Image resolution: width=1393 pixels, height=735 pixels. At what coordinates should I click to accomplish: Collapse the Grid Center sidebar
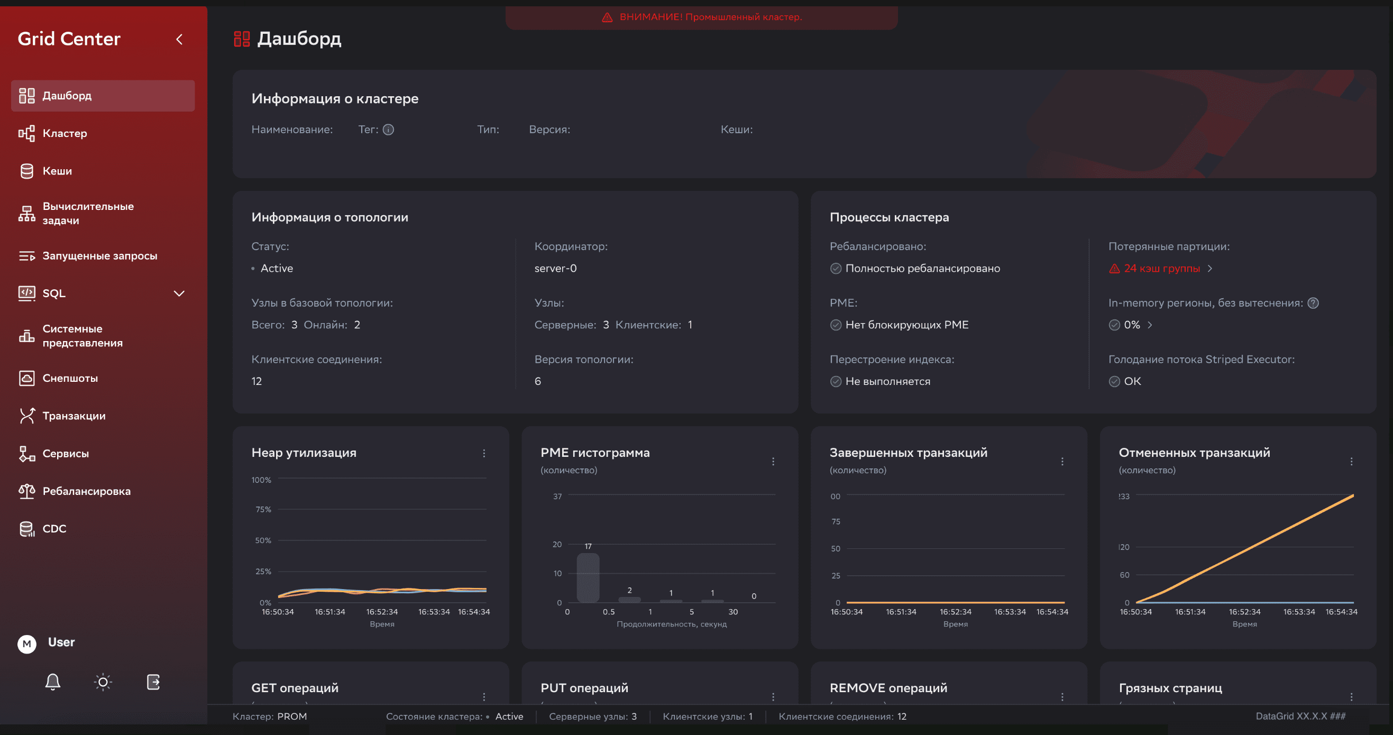click(x=179, y=39)
